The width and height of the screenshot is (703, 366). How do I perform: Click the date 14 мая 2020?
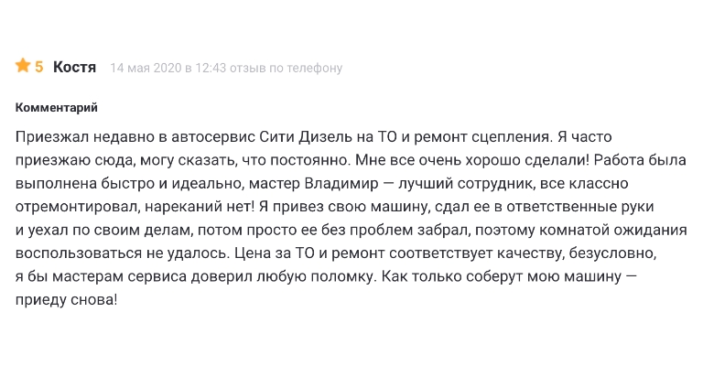[146, 68]
